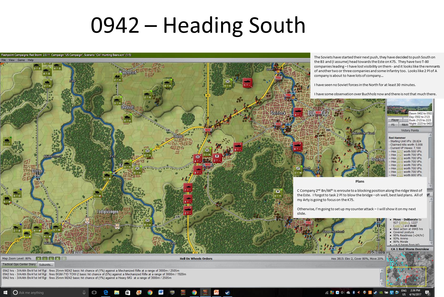Select red Soviet 7 T tank unit on B3
The height and width of the screenshot is (297, 444).
click(188, 188)
